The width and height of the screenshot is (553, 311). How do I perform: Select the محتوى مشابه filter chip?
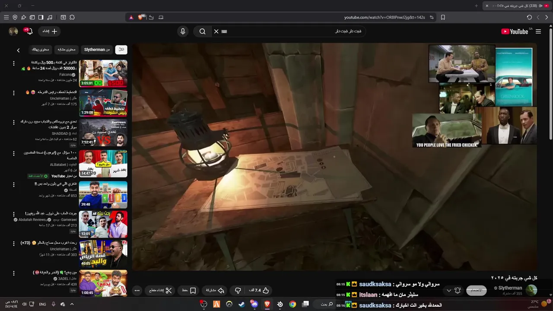(x=67, y=50)
